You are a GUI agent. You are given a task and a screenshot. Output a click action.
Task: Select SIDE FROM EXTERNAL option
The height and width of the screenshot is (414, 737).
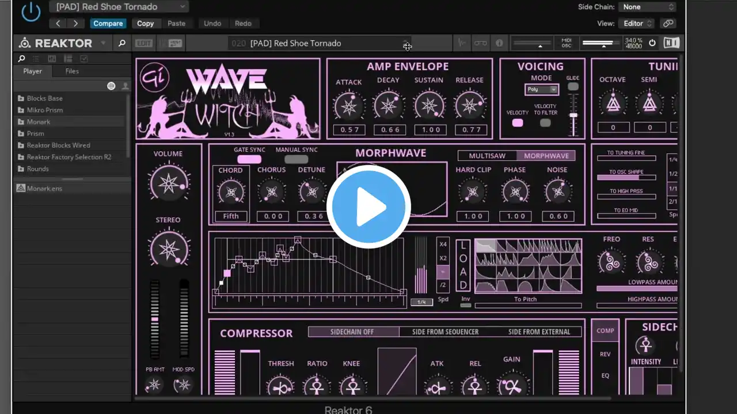pos(539,332)
